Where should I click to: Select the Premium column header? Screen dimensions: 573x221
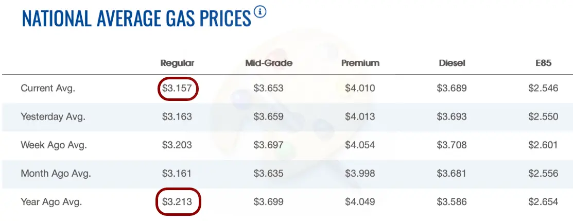click(360, 63)
